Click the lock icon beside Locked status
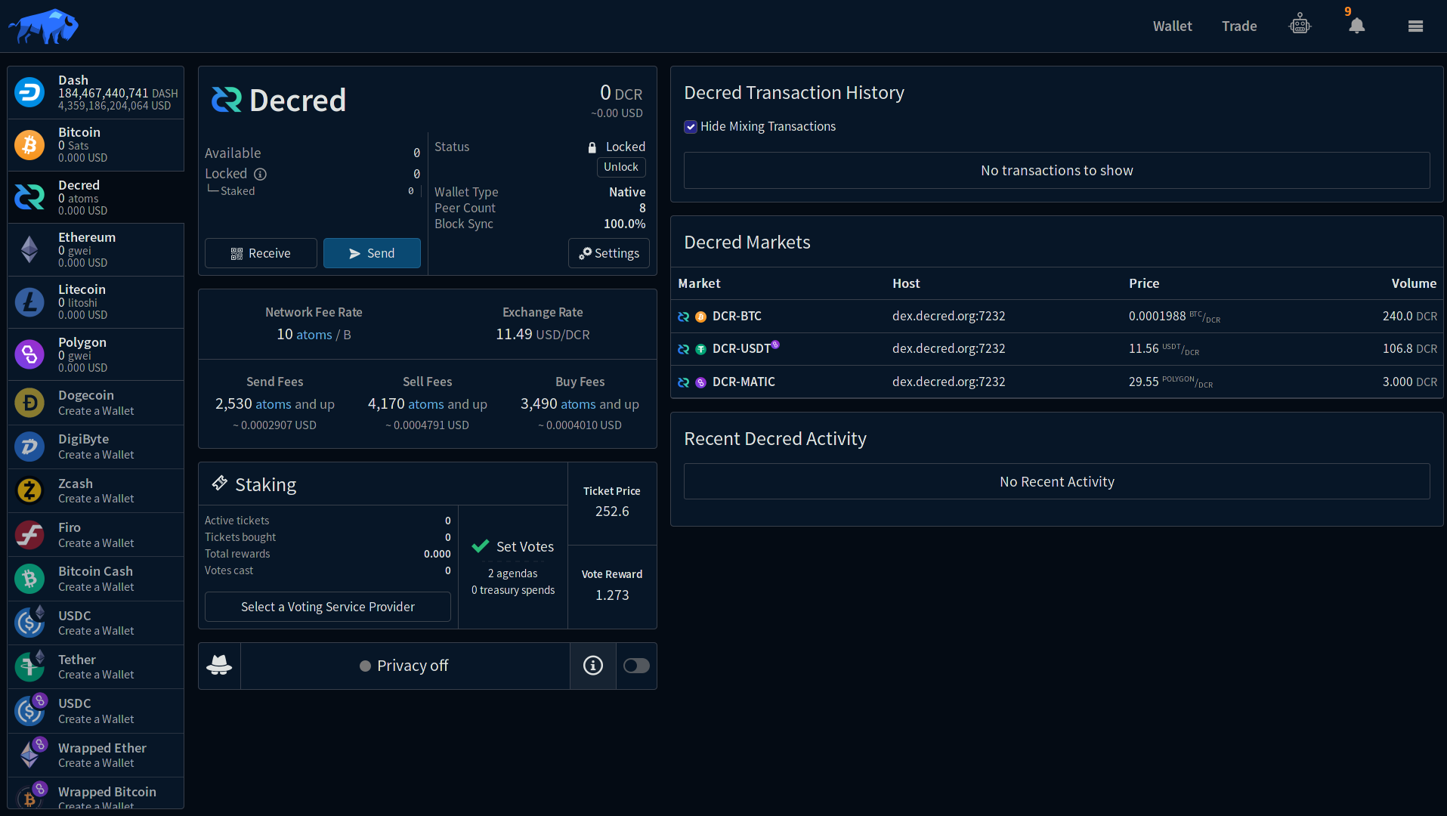Viewport: 1447px width, 816px height. tap(592, 147)
